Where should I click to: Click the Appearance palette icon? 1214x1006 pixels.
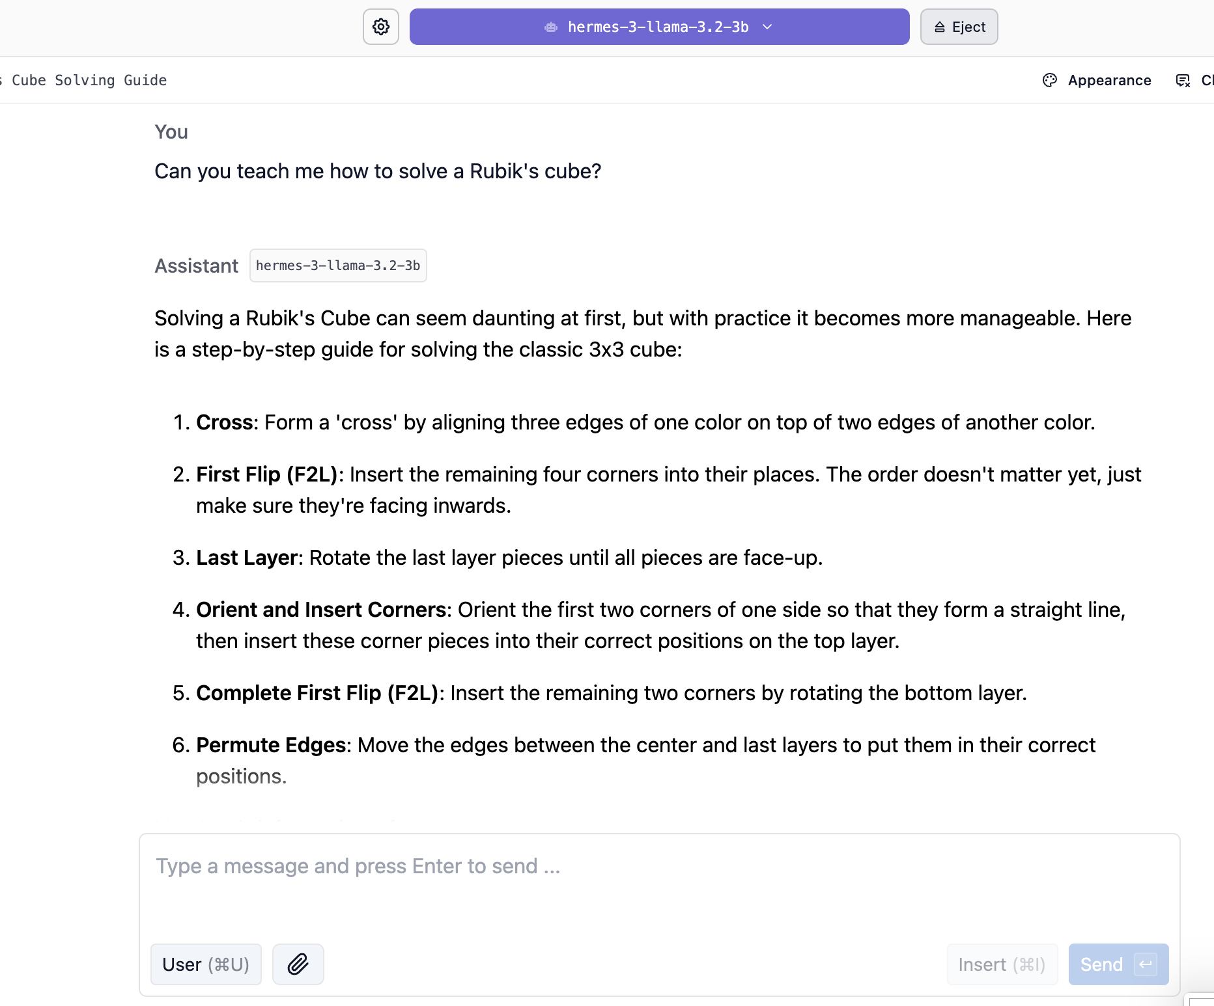pos(1050,80)
